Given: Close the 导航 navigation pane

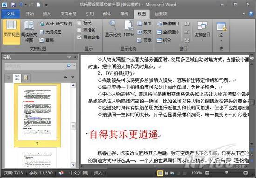Looking at the screenshot, I should [x=75, y=57].
